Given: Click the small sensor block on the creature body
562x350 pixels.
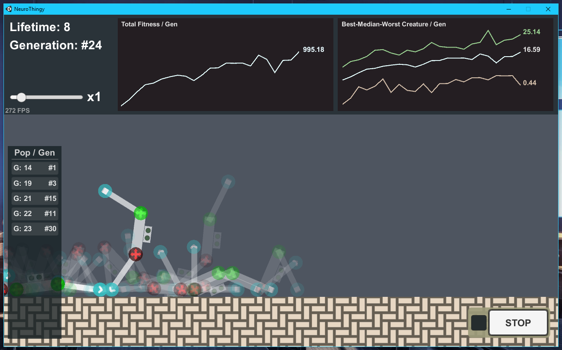Looking at the screenshot, I should 147,234.
